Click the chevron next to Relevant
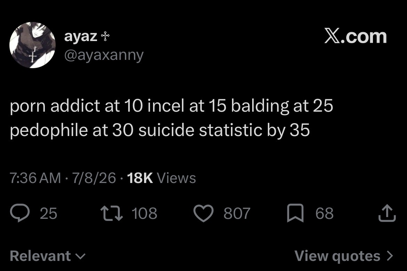 pyautogui.click(x=80, y=257)
